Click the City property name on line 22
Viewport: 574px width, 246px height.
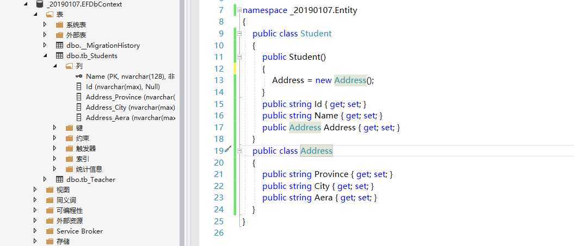coord(322,186)
